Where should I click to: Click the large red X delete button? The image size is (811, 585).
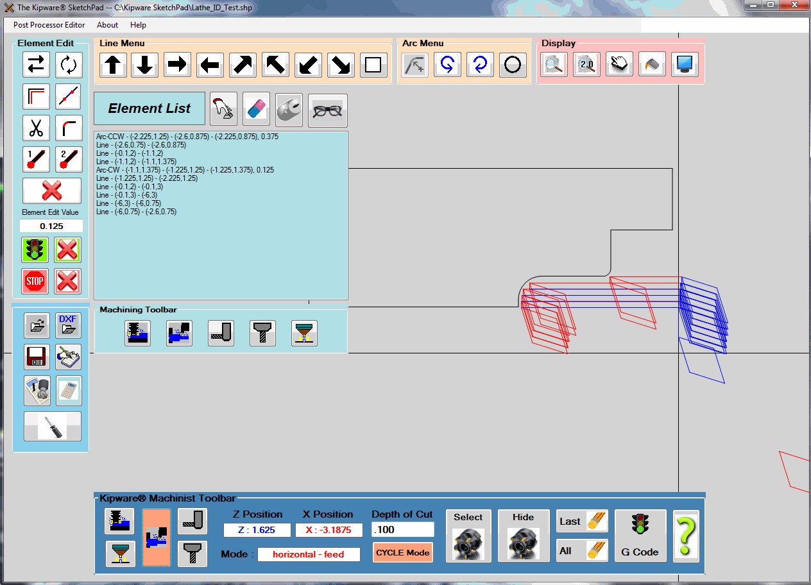coord(52,191)
